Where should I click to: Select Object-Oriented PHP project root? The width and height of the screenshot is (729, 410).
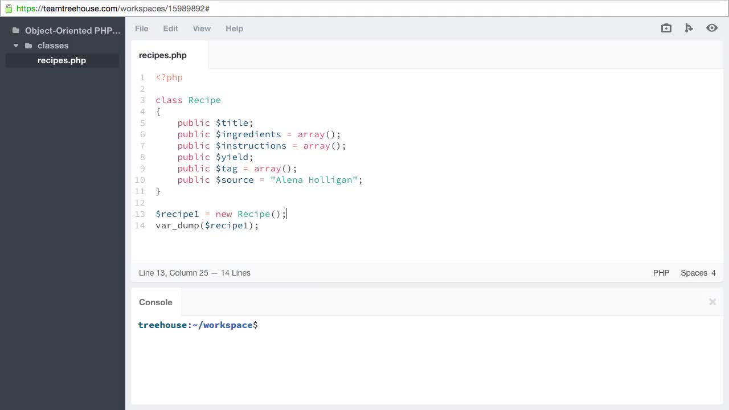(72, 31)
